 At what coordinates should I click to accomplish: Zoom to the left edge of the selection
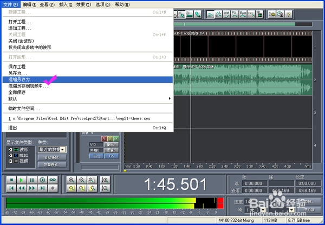pyautogui.click(x=82, y=188)
